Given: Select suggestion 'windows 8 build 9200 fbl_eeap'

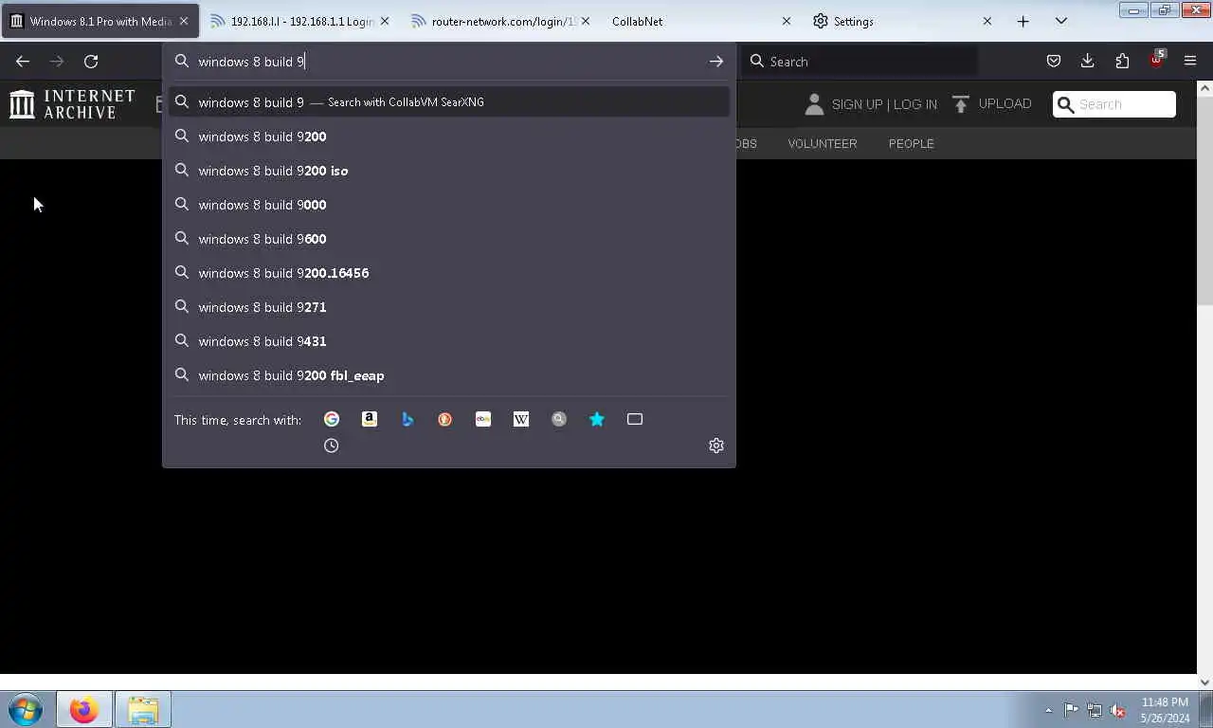Looking at the screenshot, I should pos(449,375).
